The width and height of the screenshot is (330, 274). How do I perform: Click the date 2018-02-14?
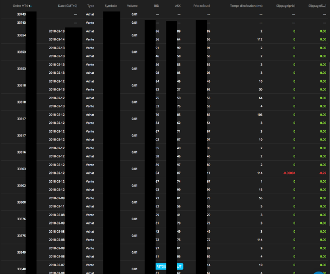tap(57, 39)
